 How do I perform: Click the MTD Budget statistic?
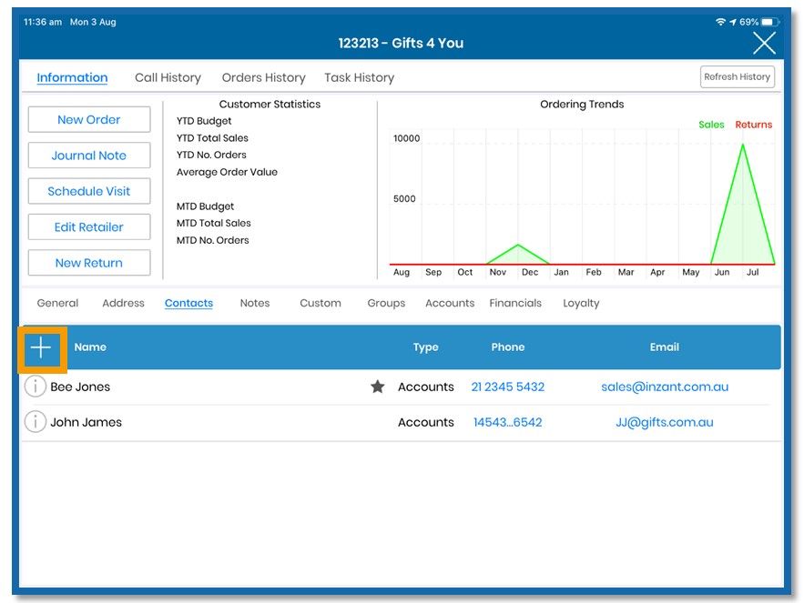point(205,206)
